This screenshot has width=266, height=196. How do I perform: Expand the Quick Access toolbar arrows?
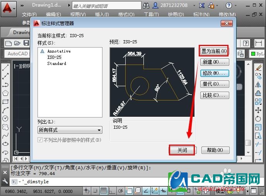22,5
